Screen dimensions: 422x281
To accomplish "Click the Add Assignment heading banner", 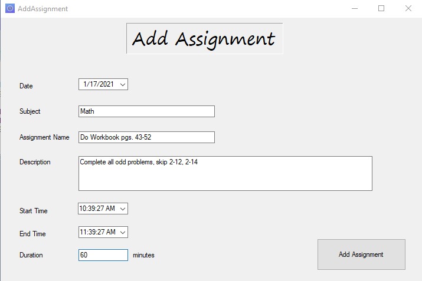I will [205, 38].
